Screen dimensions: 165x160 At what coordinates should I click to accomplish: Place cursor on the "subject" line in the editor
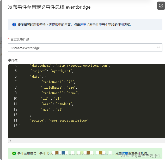pyautogui.click(x=52, y=71)
